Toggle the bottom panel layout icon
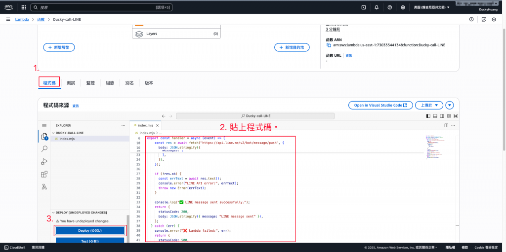Image resolution: width=506 pixels, height=252 pixels. pos(435,116)
